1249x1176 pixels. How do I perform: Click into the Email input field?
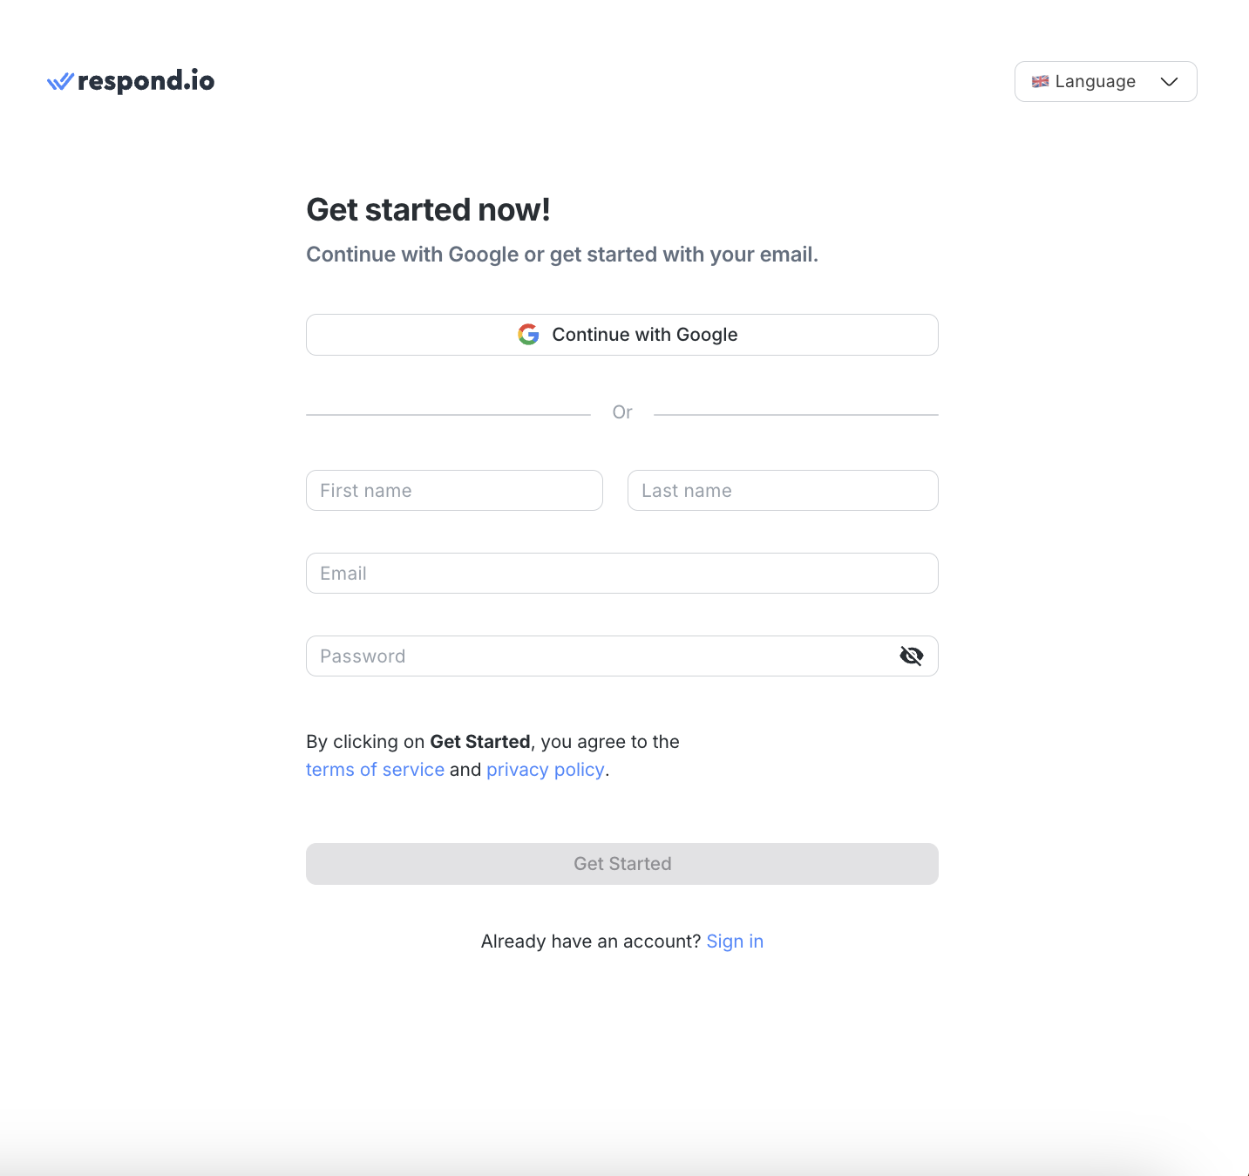[x=621, y=574]
